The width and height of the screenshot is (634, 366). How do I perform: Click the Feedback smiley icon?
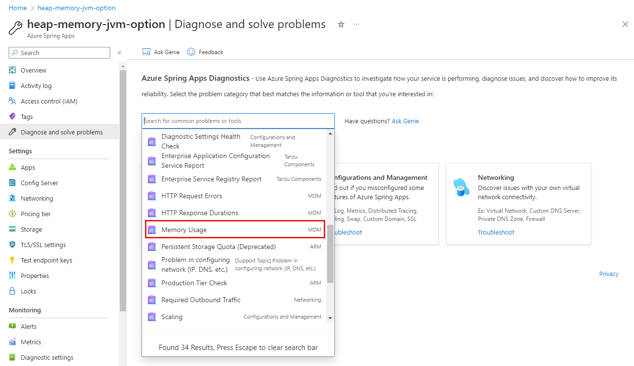pyautogui.click(x=191, y=52)
